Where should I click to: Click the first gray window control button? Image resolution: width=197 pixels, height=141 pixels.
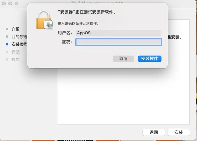click(x=4, y=3)
